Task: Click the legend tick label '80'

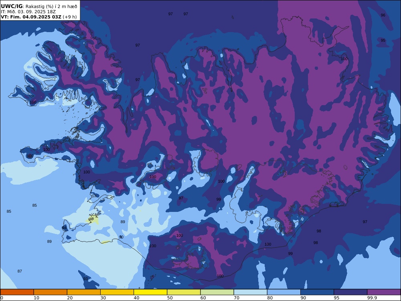Action: 270,298
